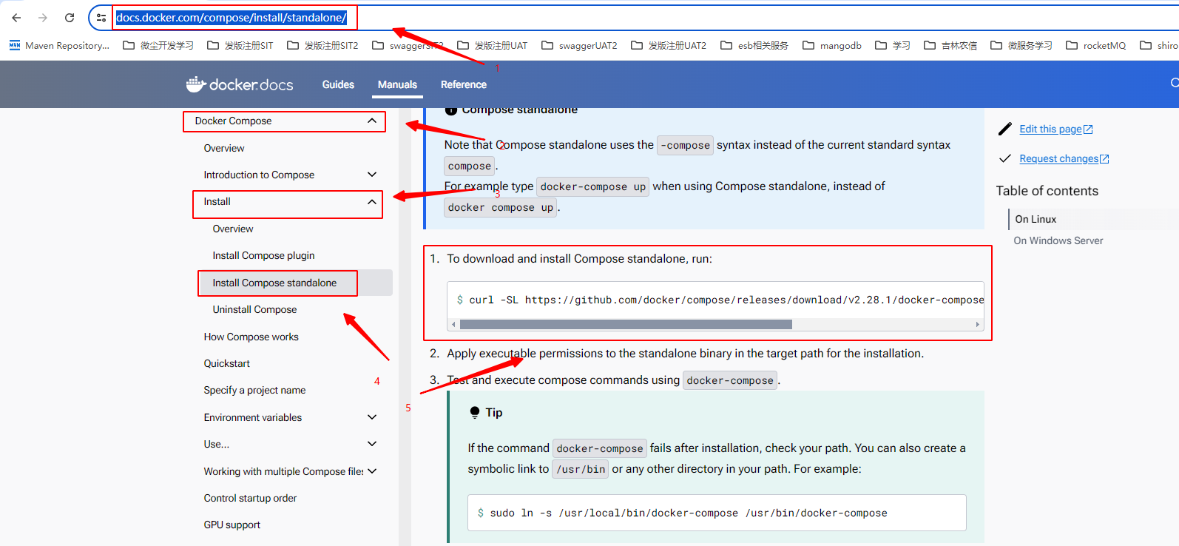
Task: Click the curl download command text
Action: click(x=726, y=300)
